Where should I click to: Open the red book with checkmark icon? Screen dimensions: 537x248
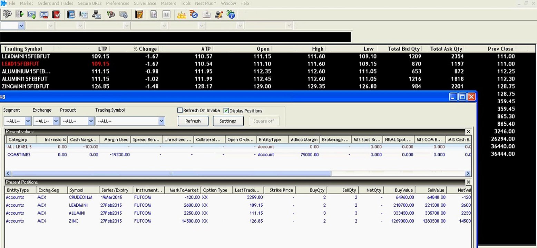click(56, 14)
